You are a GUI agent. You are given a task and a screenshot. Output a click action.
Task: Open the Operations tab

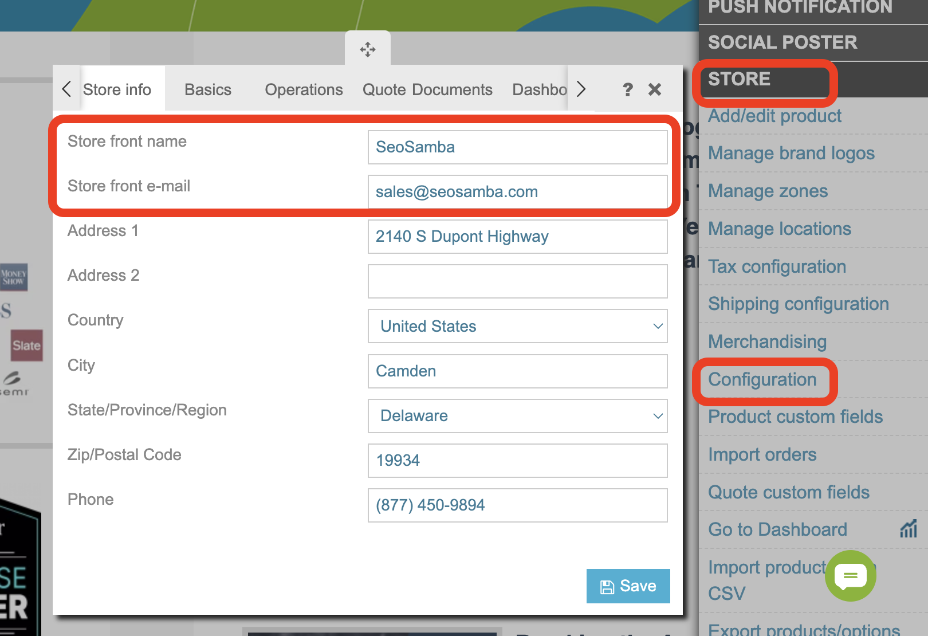304,89
